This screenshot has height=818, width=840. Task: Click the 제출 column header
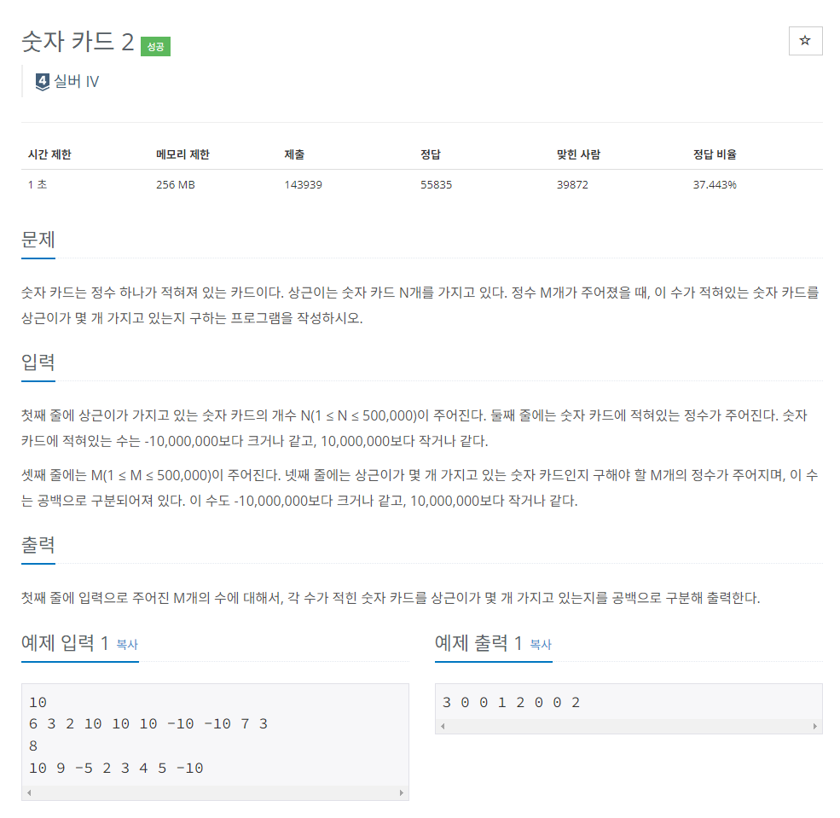(x=294, y=154)
